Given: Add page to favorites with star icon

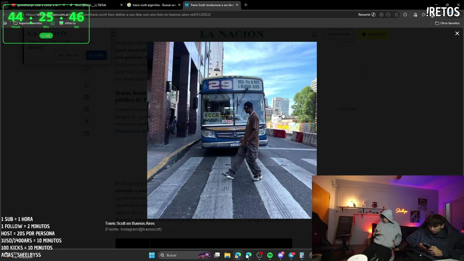Looking at the screenshot, I should (396, 14).
